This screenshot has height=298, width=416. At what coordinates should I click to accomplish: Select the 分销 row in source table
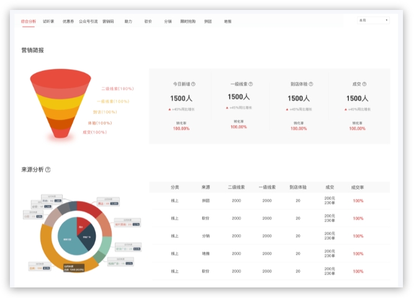pyautogui.click(x=206, y=236)
